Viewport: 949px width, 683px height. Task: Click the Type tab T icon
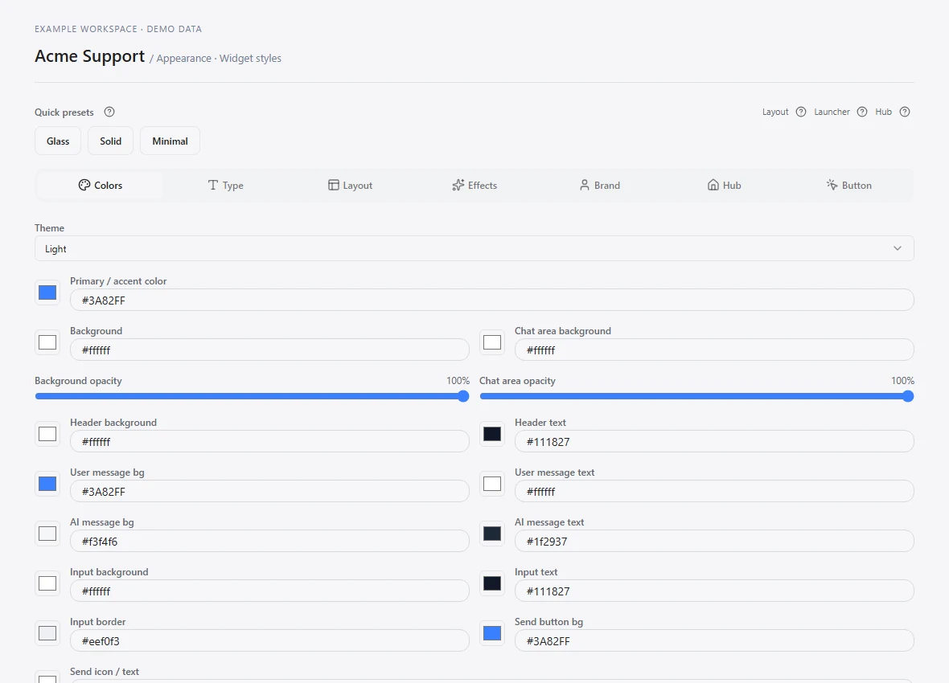coord(213,185)
